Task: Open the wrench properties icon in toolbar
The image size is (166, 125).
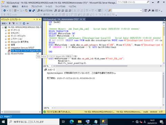Action: [149, 11]
